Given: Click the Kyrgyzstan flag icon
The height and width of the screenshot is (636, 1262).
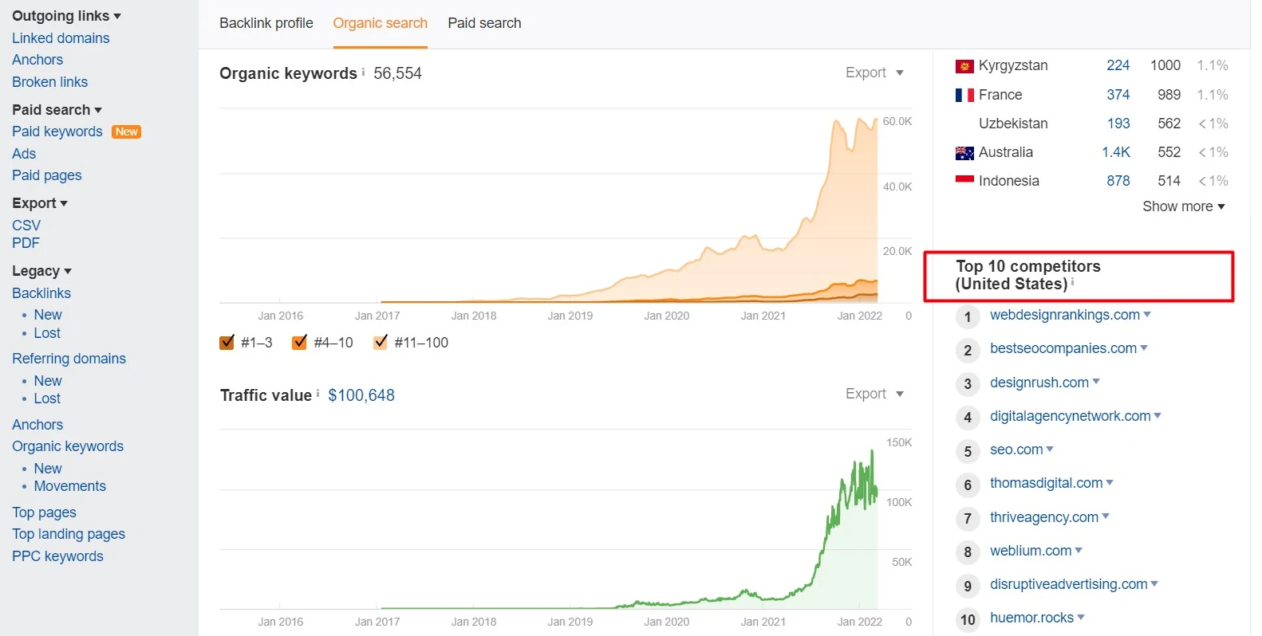Looking at the screenshot, I should coord(964,66).
